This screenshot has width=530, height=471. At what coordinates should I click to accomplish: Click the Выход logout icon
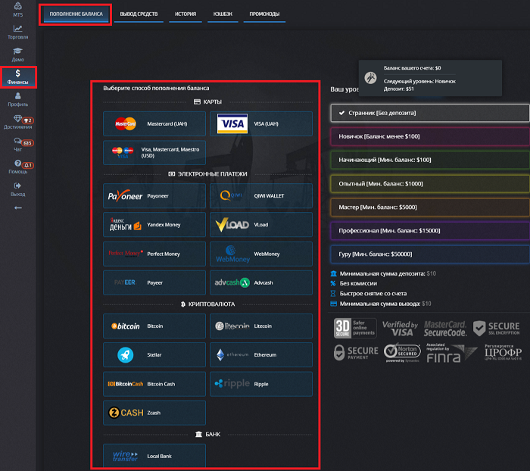point(17,186)
